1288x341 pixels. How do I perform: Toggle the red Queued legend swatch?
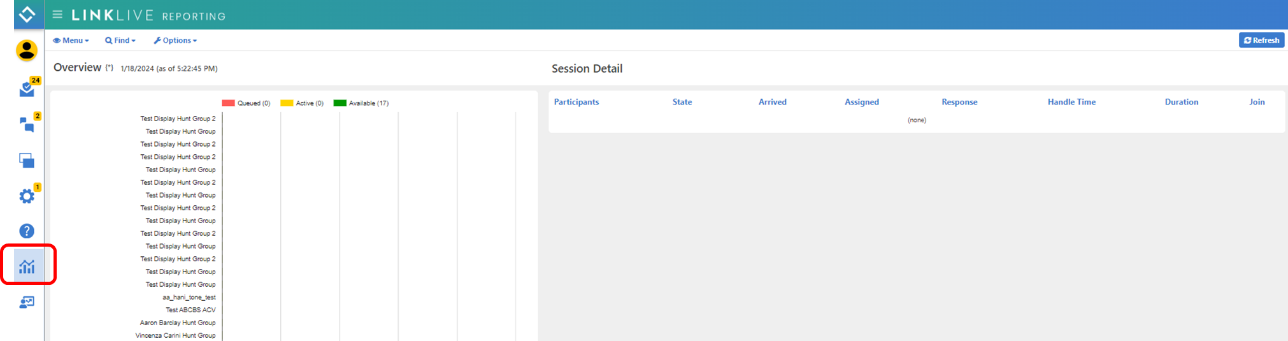pos(228,103)
